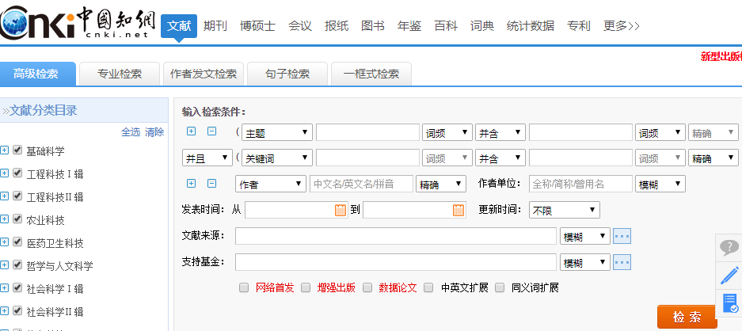Select the 文献 top navigation tab
This screenshot has width=742, height=331.
coord(179,26)
